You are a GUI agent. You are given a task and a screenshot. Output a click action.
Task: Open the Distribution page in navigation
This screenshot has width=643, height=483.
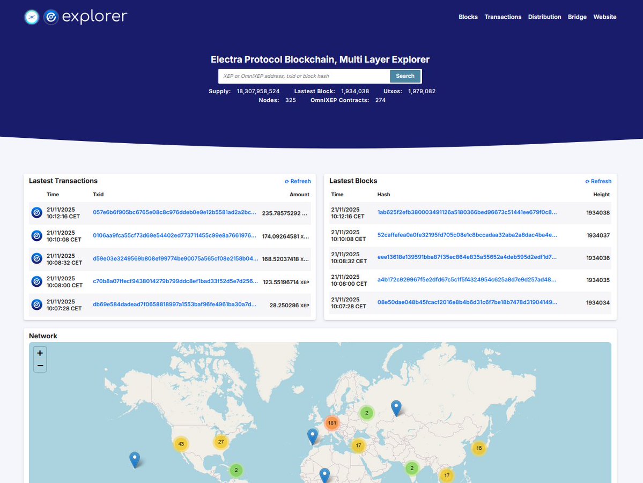pos(544,17)
